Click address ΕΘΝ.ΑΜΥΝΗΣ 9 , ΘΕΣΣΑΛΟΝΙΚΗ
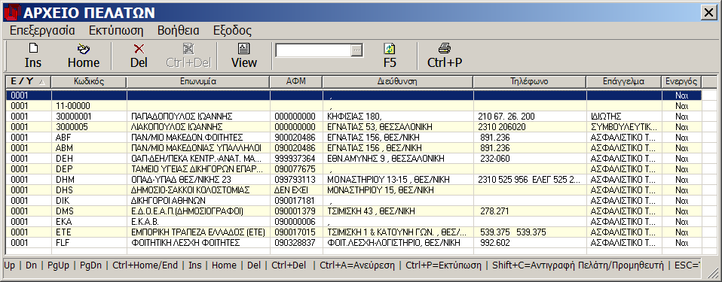Image resolution: width=722 pixels, height=282 pixels. click(385, 159)
